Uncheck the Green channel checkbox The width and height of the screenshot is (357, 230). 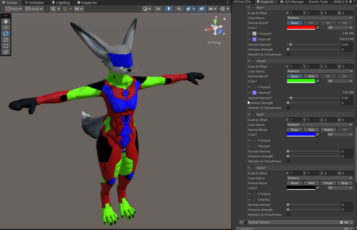click(x=253, y=61)
